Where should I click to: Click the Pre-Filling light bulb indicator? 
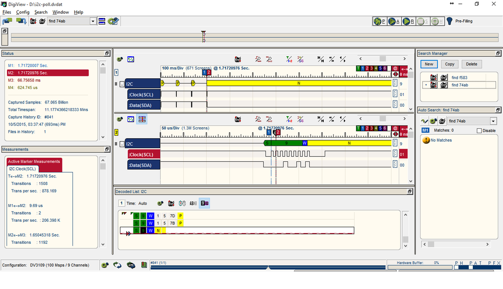click(450, 21)
